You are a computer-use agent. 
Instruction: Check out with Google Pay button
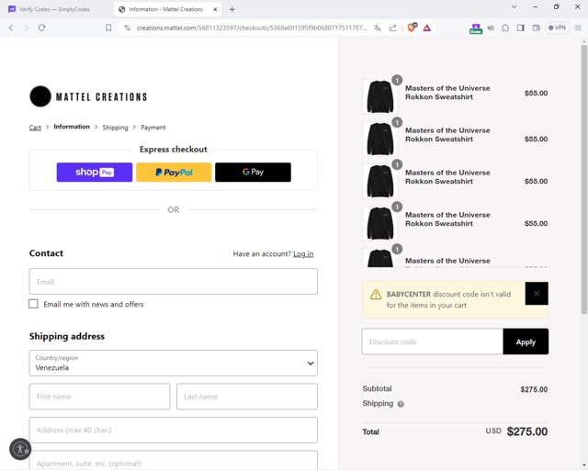coord(254,173)
